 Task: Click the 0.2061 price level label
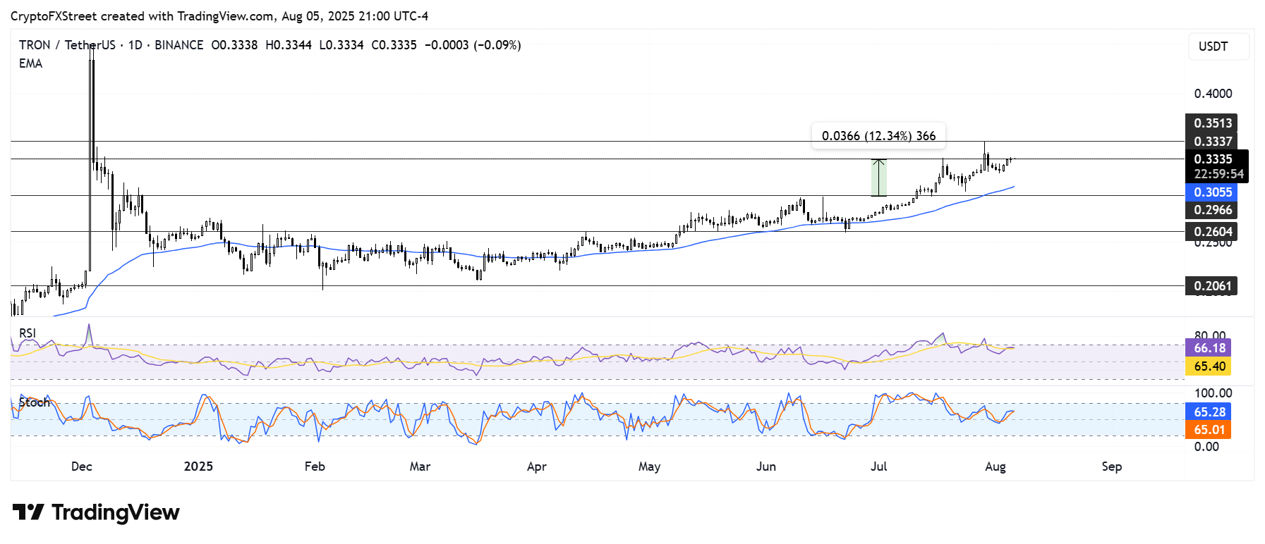(1212, 286)
